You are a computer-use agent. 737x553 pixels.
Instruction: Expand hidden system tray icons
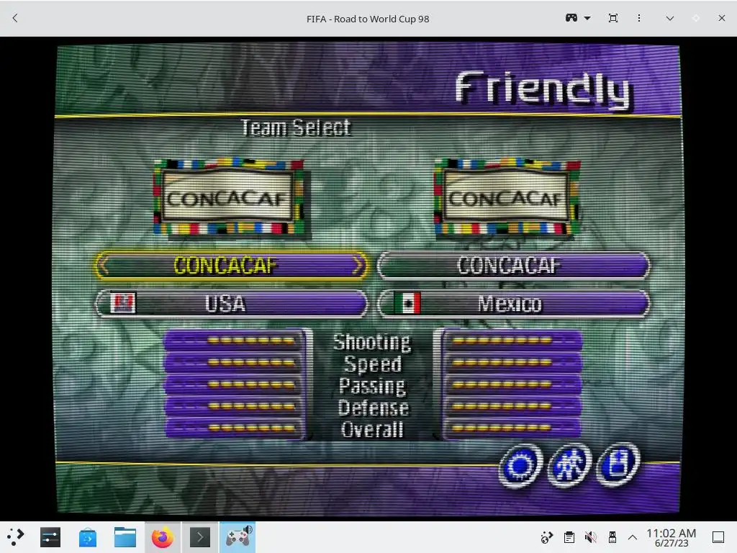(633, 537)
